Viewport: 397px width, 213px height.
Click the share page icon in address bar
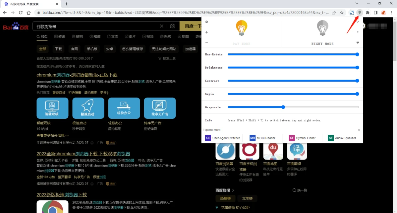334,13
